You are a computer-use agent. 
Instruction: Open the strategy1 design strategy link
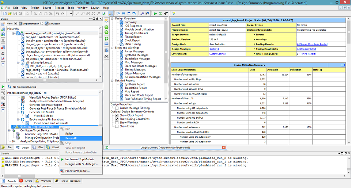tap(214, 49)
